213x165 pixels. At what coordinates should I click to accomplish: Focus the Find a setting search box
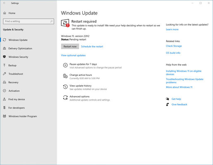29,21
